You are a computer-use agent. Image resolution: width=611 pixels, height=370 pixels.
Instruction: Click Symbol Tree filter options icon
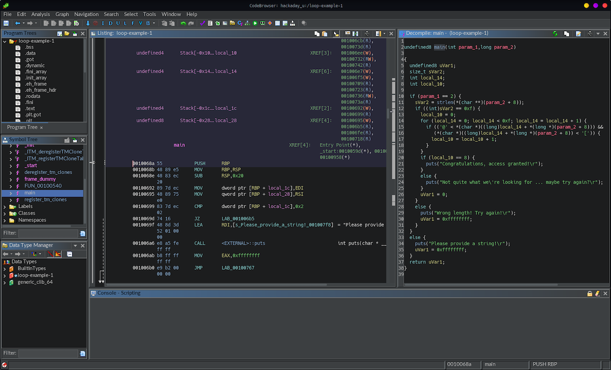(82, 234)
